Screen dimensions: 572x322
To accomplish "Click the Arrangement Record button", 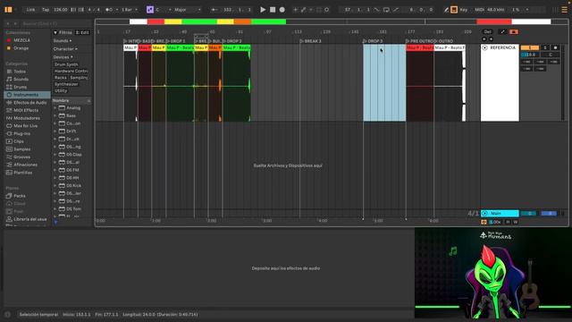I will pos(282,10).
